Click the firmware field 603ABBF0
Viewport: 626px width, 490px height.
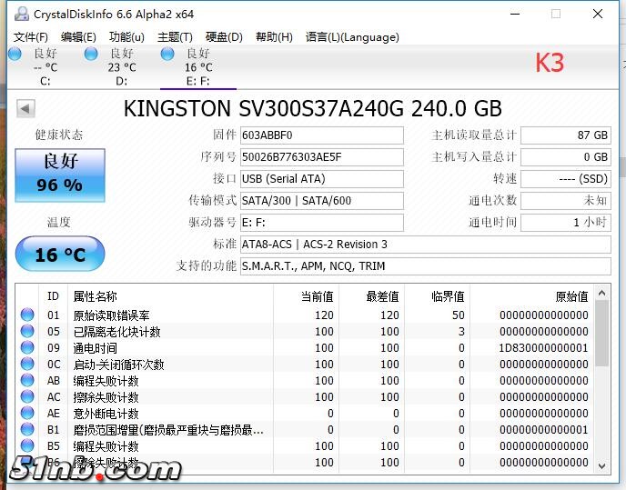[x=321, y=135]
